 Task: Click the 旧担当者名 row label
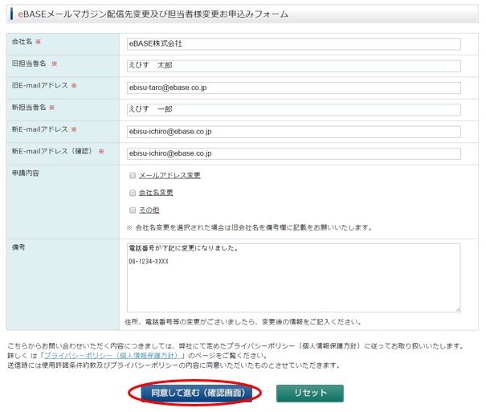pos(29,63)
